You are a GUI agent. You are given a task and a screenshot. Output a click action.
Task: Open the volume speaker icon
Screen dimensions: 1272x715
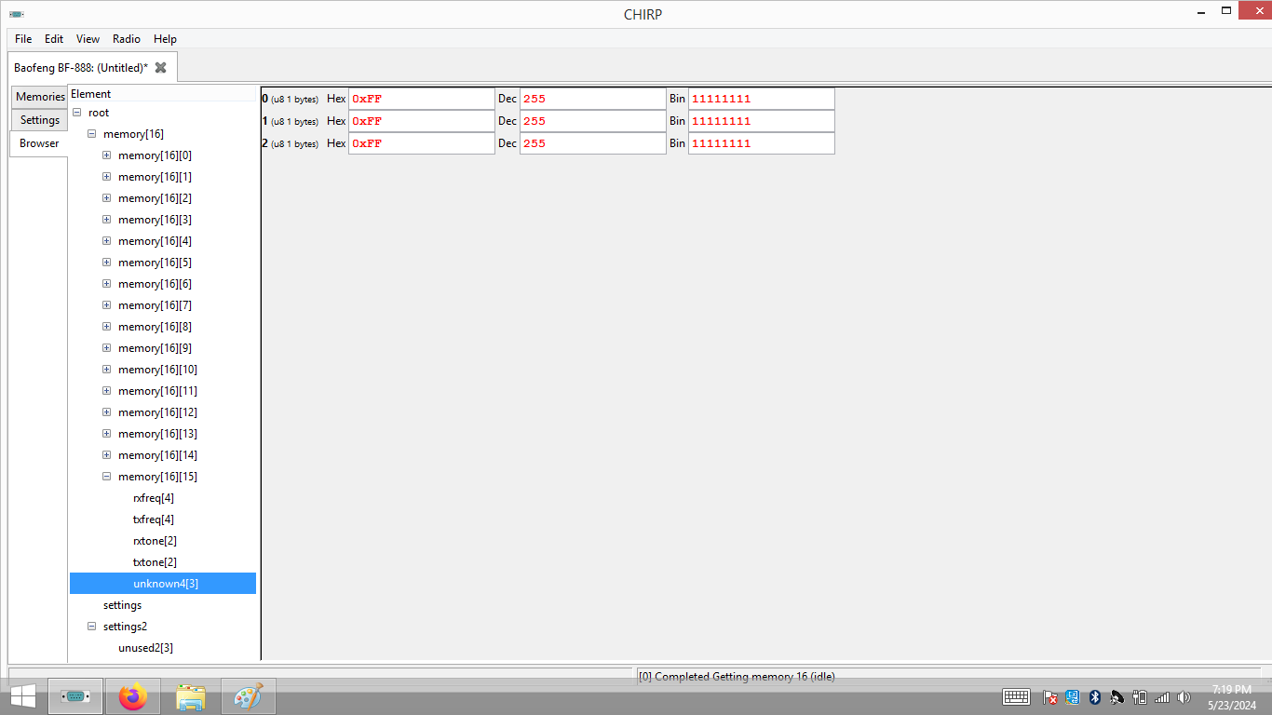[1184, 696]
